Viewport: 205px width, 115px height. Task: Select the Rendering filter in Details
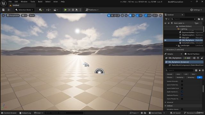point(180,77)
